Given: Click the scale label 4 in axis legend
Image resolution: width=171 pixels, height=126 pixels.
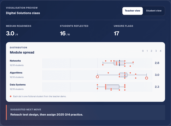Looking at the screenshot, I should (x=160, y=51).
